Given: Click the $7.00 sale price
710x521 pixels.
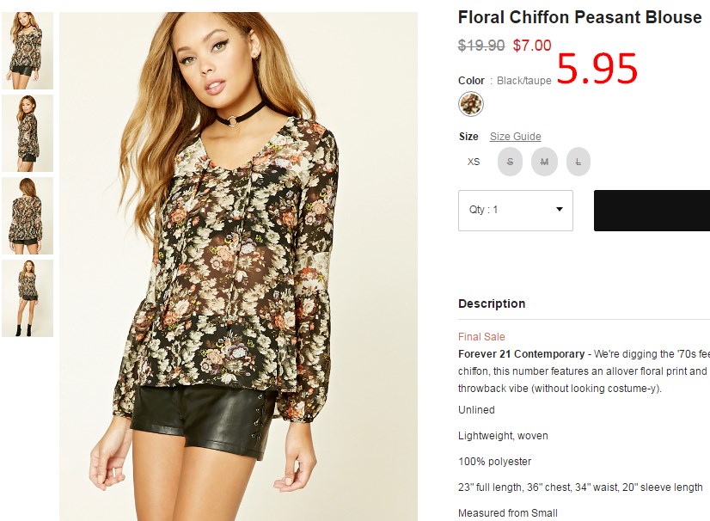Looking at the screenshot, I should click(532, 46).
